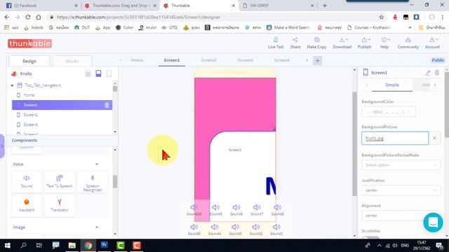Screen dimensions: 449x252
Task: Choose the first device layout icon
Action: pyautogui.click(x=88, y=73)
